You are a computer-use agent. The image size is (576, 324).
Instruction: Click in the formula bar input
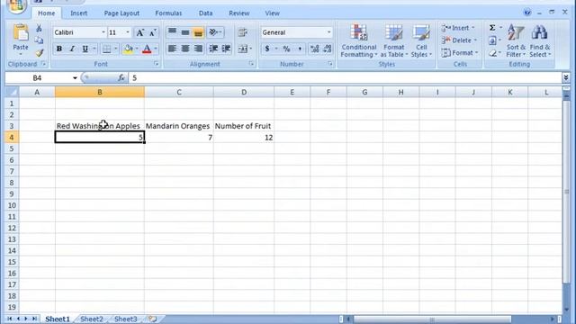point(345,78)
